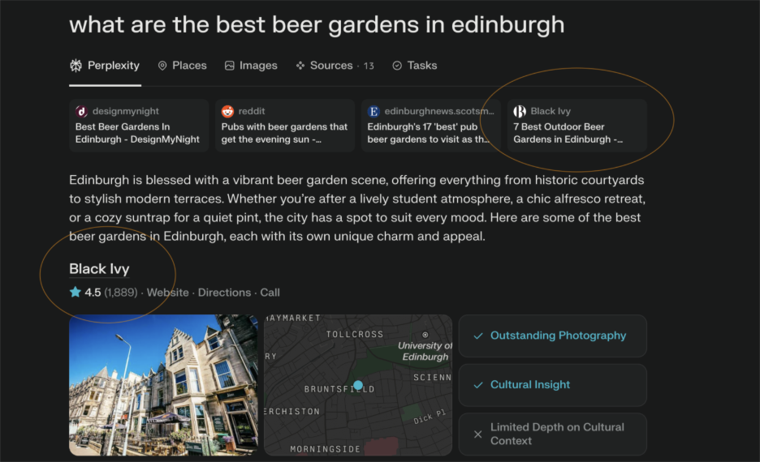This screenshot has height=462, width=760.
Task: Open the Black Ivy Website link
Action: pyautogui.click(x=168, y=293)
